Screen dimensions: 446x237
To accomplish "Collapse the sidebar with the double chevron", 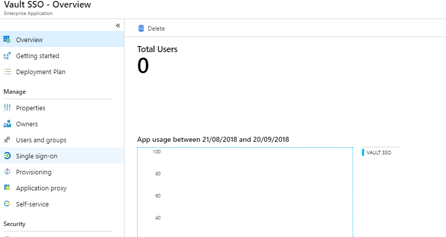I will click(x=118, y=26).
